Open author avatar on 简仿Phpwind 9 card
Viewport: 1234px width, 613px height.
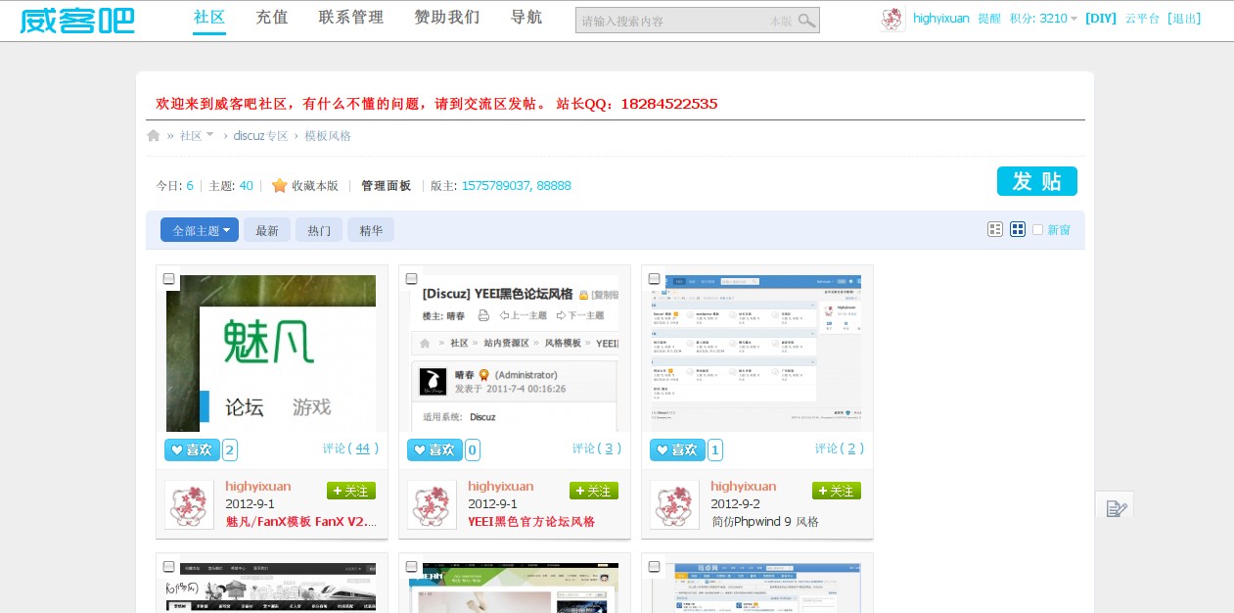(674, 504)
